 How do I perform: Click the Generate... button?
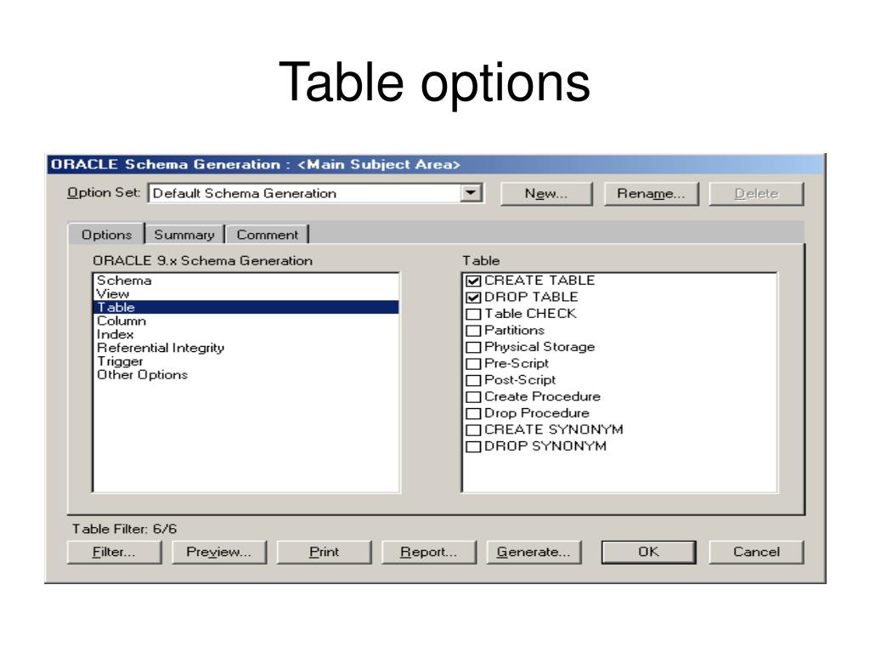point(534,552)
